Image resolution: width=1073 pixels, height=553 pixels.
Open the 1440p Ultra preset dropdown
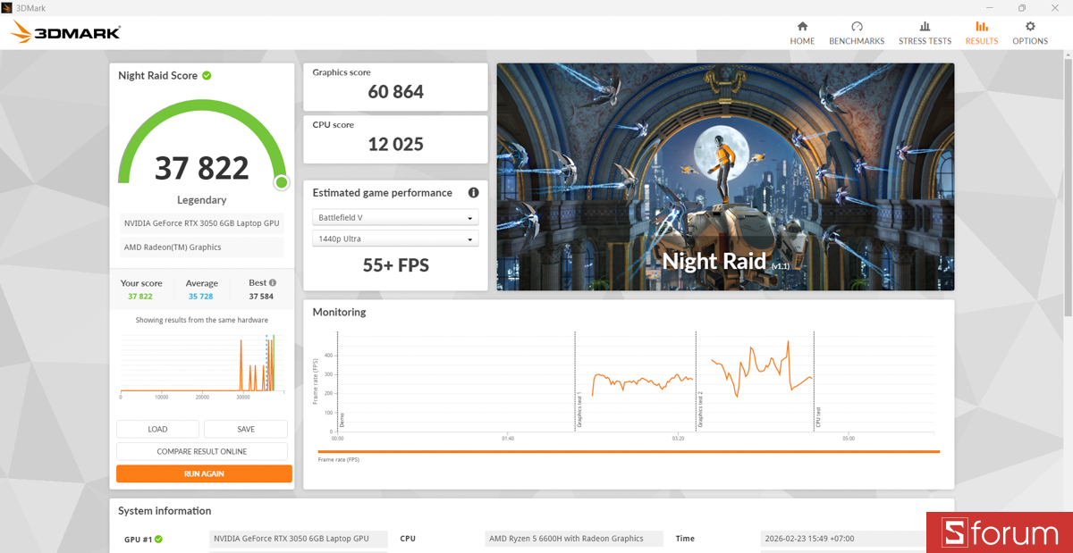[394, 238]
